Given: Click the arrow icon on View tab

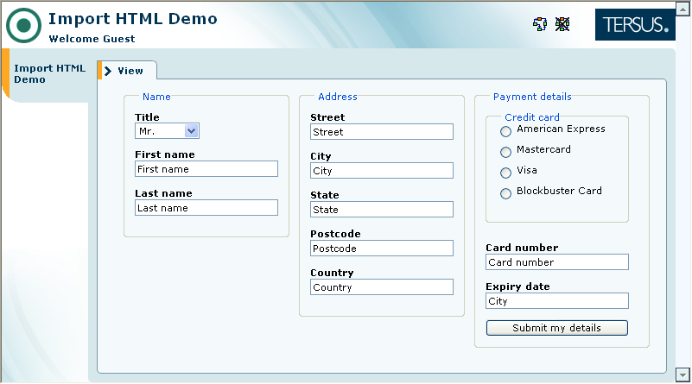Looking at the screenshot, I should [108, 71].
